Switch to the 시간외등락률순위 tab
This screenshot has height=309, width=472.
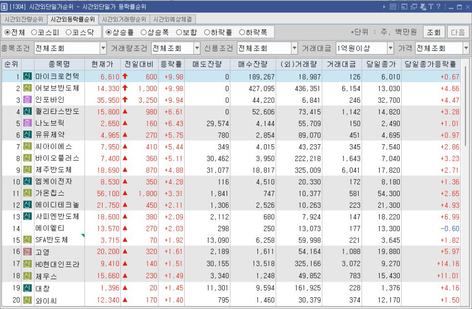point(73,19)
